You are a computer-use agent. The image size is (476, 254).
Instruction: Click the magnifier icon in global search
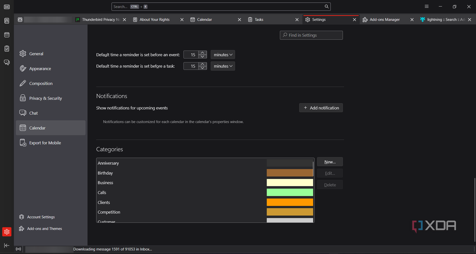pos(327,7)
